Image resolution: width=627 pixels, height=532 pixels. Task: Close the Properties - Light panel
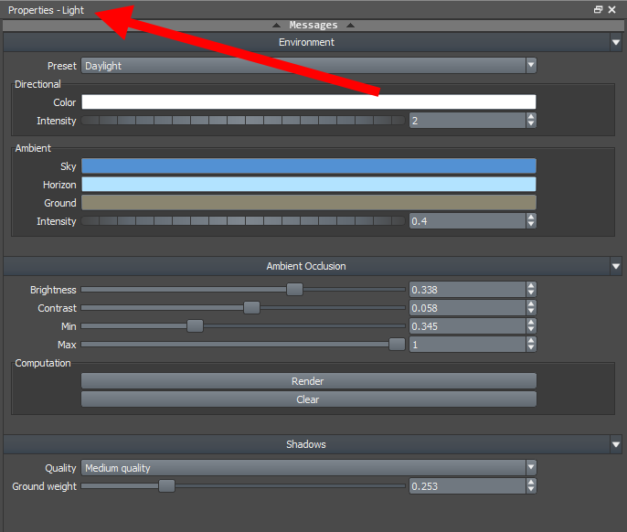tap(611, 10)
